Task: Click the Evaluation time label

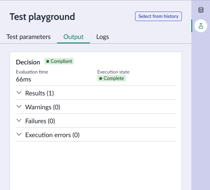Action: tap(32, 72)
